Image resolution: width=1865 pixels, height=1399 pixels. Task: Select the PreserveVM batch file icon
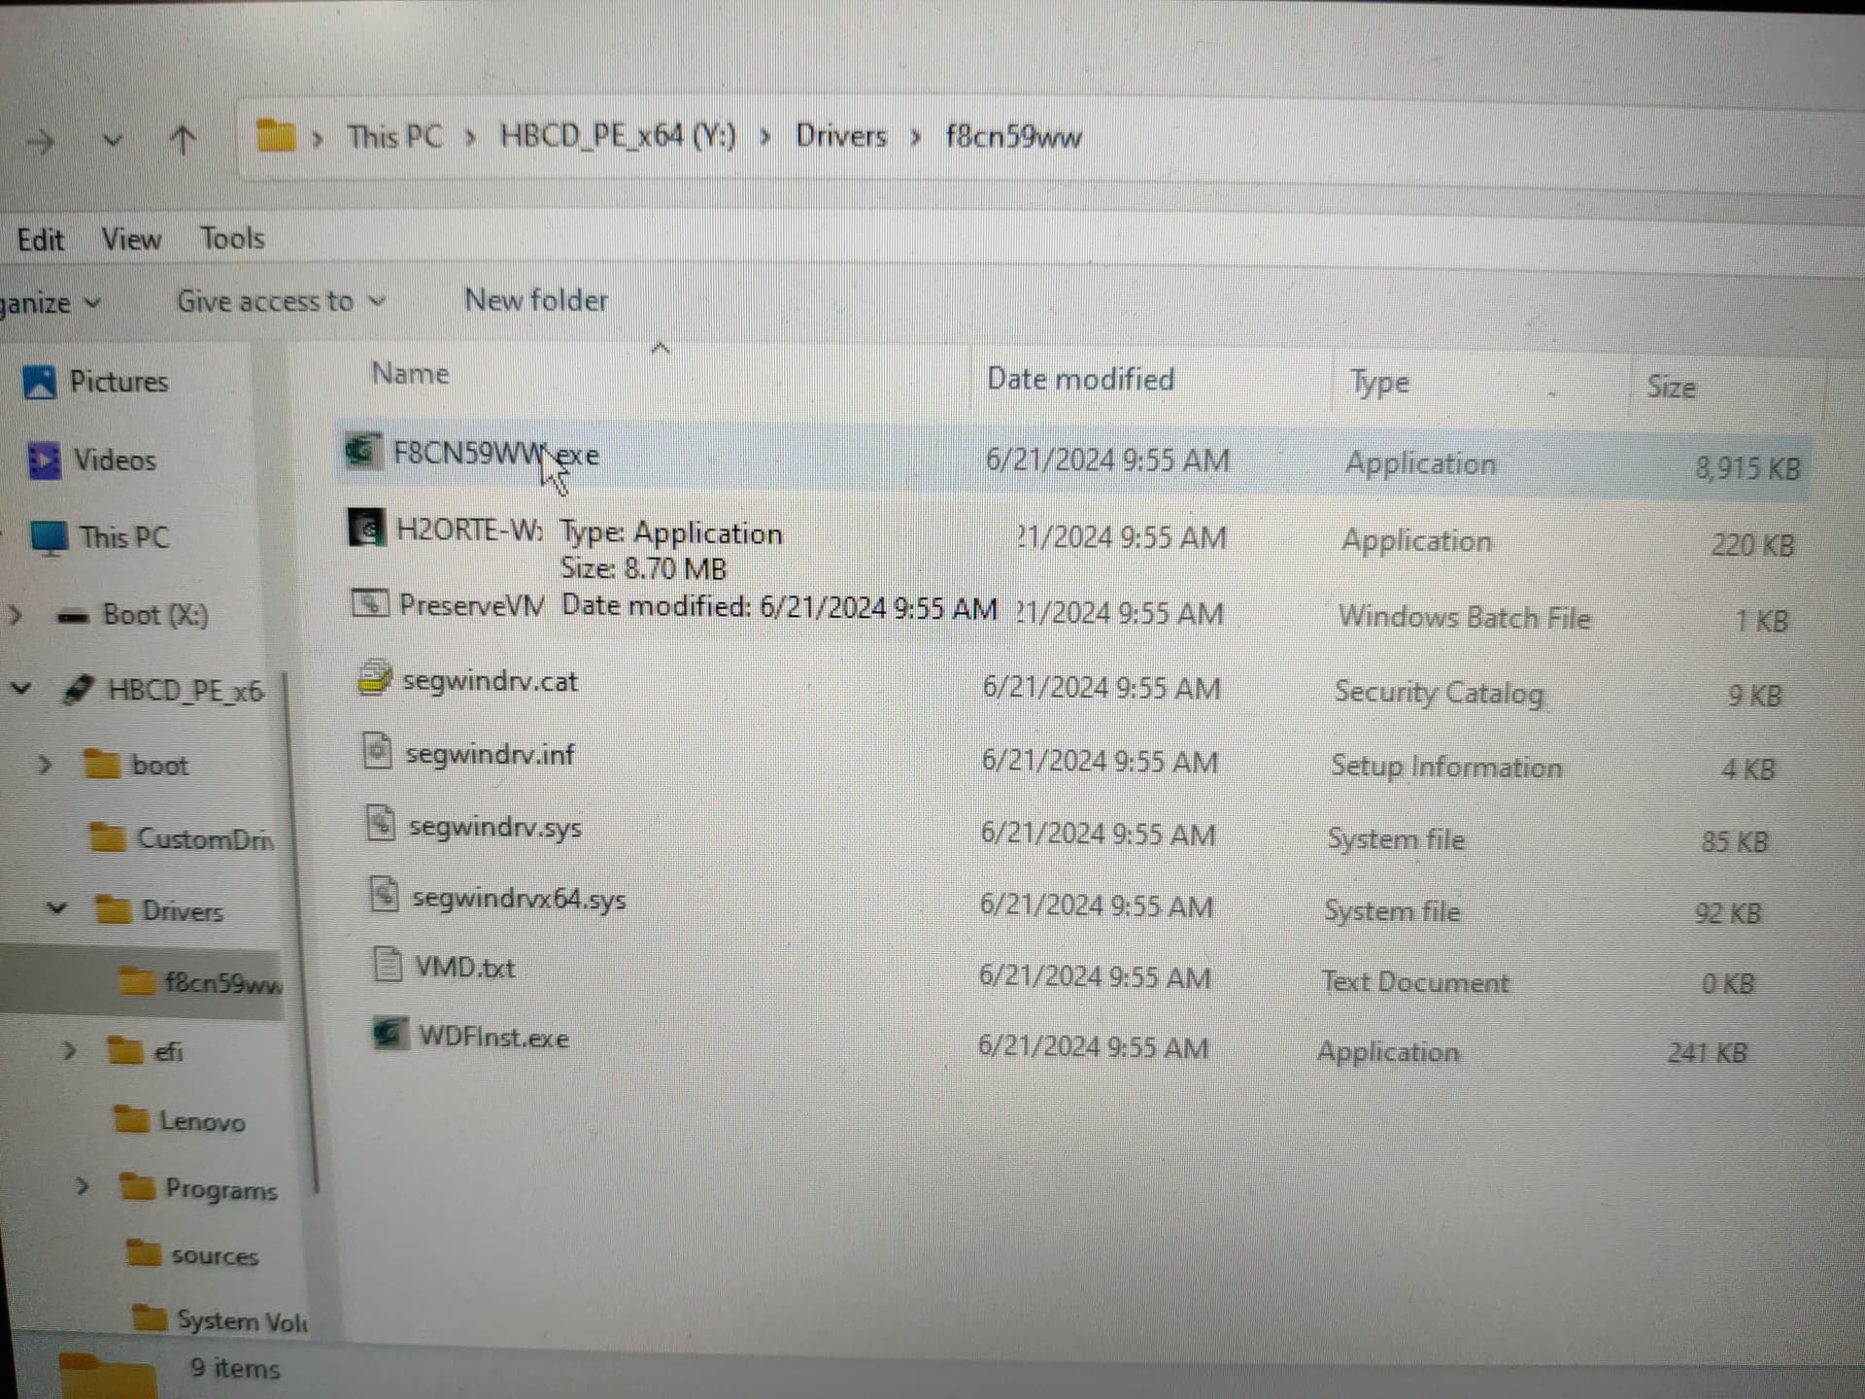[370, 603]
